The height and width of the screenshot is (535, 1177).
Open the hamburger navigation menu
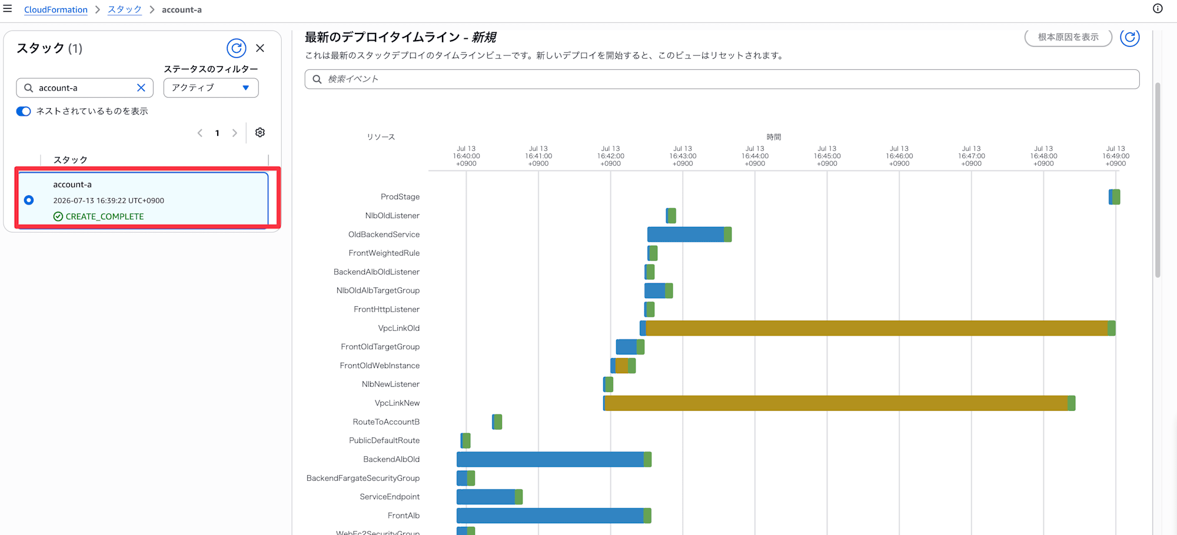coord(8,9)
